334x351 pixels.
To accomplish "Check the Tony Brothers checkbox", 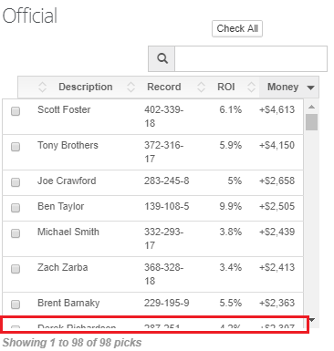I will [x=16, y=147].
